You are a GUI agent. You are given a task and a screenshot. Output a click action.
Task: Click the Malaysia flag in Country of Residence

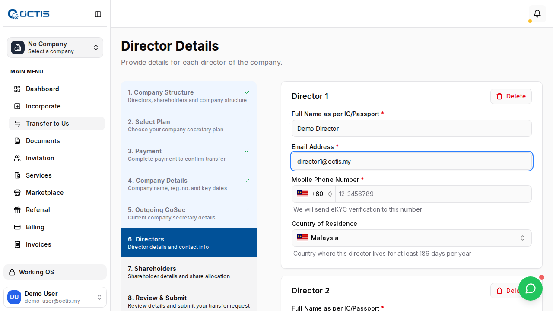click(302, 238)
